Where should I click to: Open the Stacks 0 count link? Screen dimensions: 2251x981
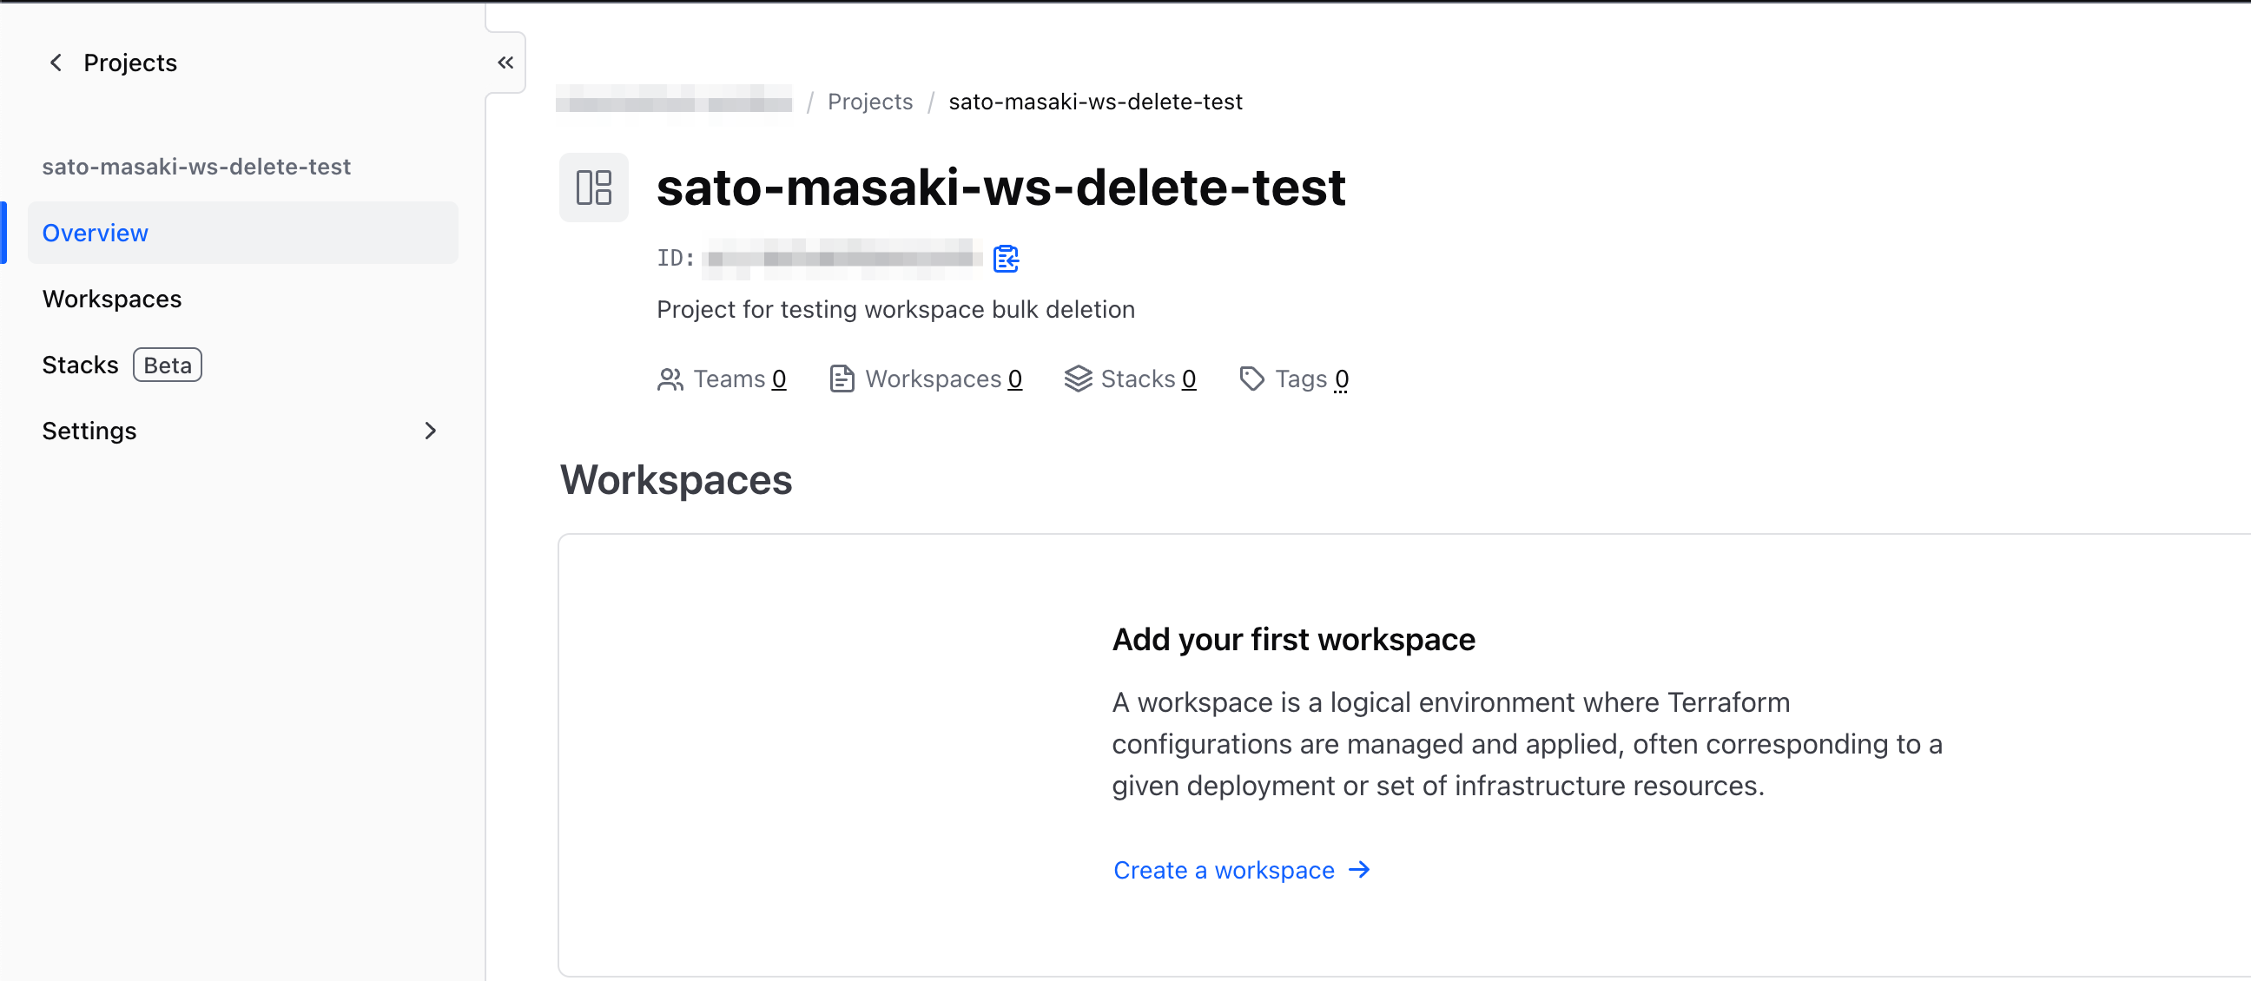tap(1188, 379)
